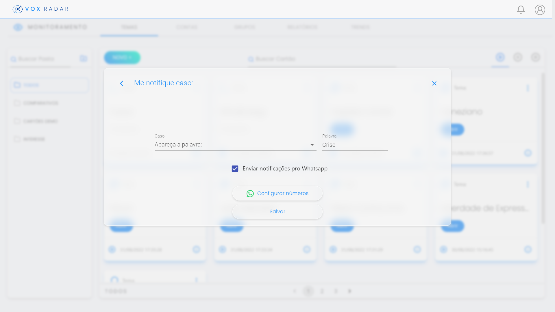Go to the next page with pagination arrow
555x312 pixels.
349,291
